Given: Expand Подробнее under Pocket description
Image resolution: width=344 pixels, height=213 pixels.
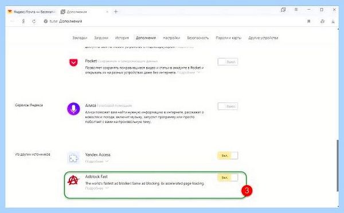Looking at the screenshot, I should [x=189, y=73].
